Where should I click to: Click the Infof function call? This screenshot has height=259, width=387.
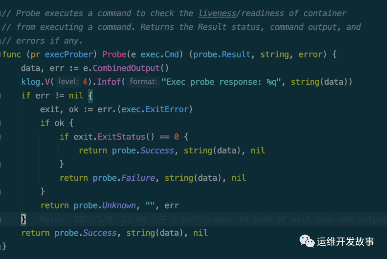click(x=110, y=82)
